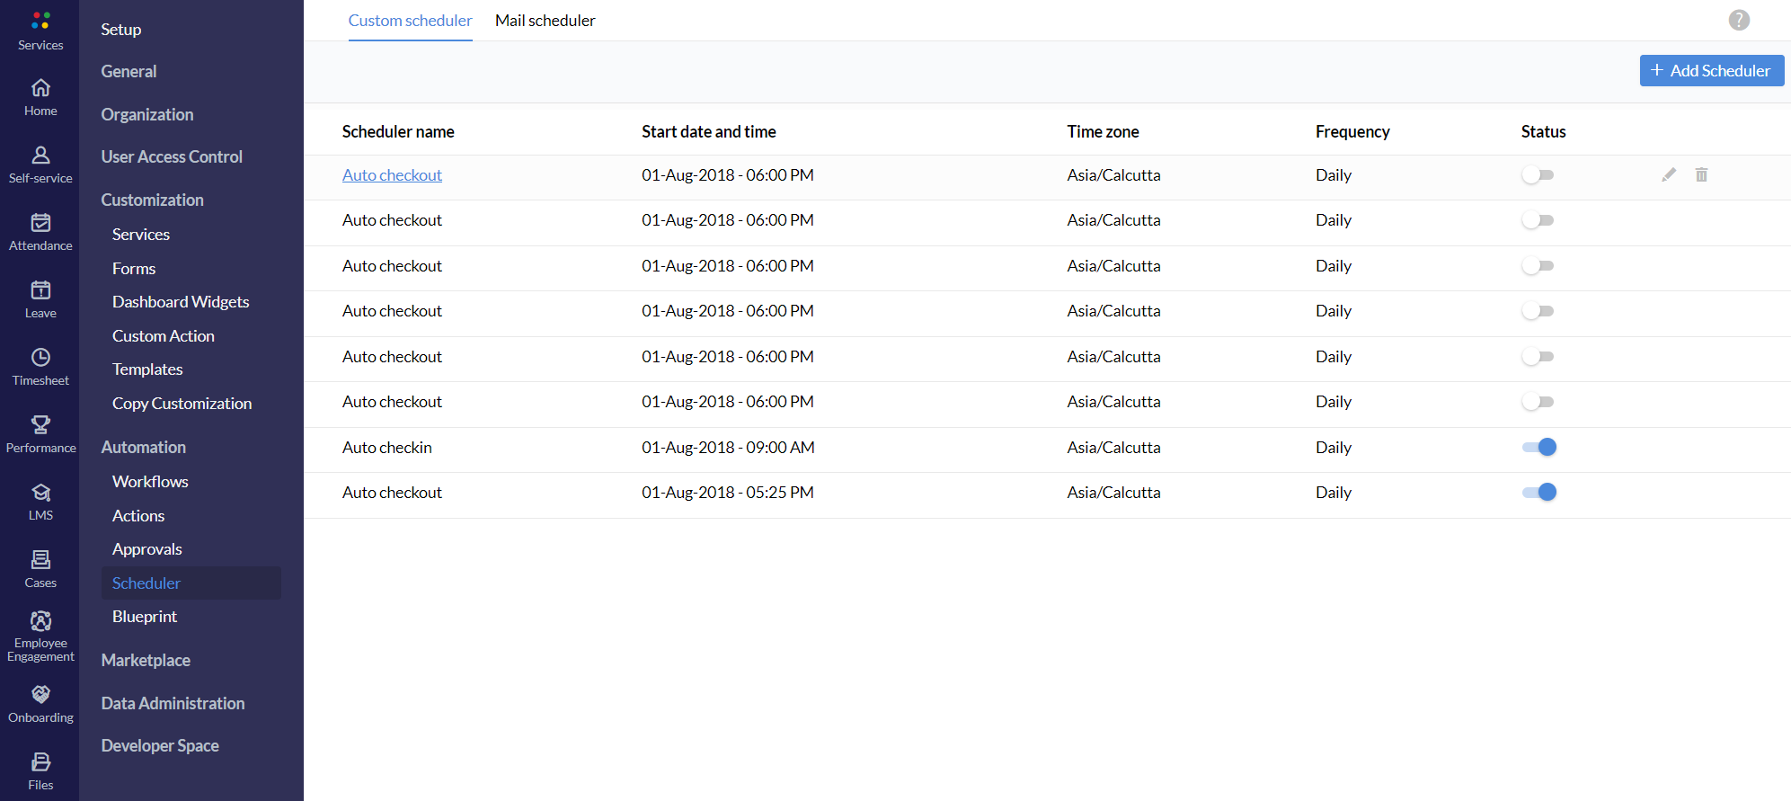Switch to the Mail scheduler tab
This screenshot has height=801, width=1791.
545,21
